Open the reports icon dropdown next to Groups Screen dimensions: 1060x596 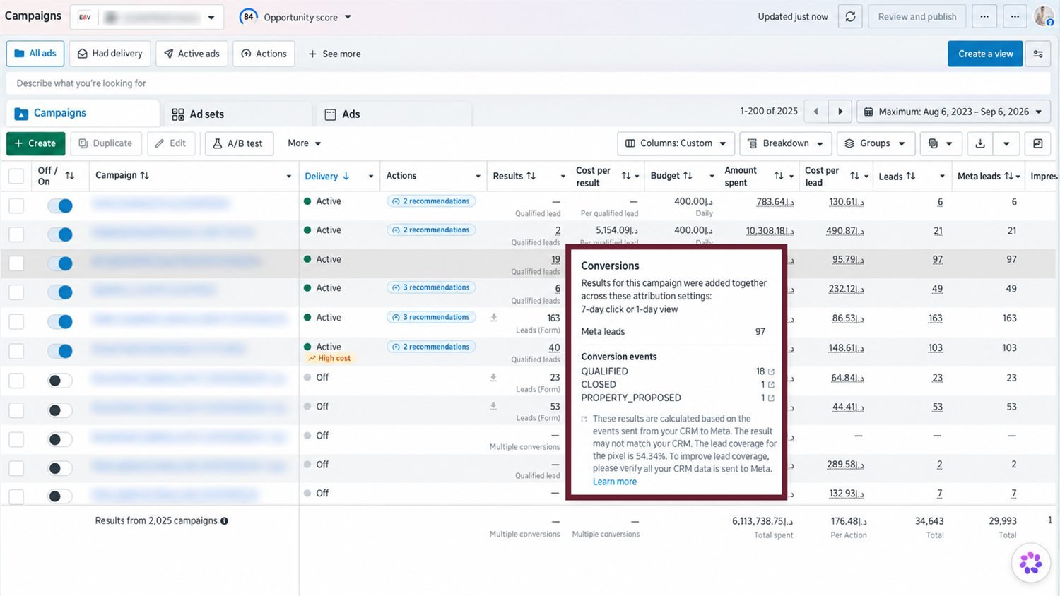940,143
